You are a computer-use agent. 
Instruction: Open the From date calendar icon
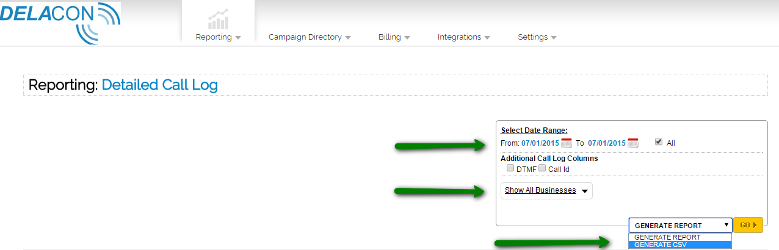(567, 143)
